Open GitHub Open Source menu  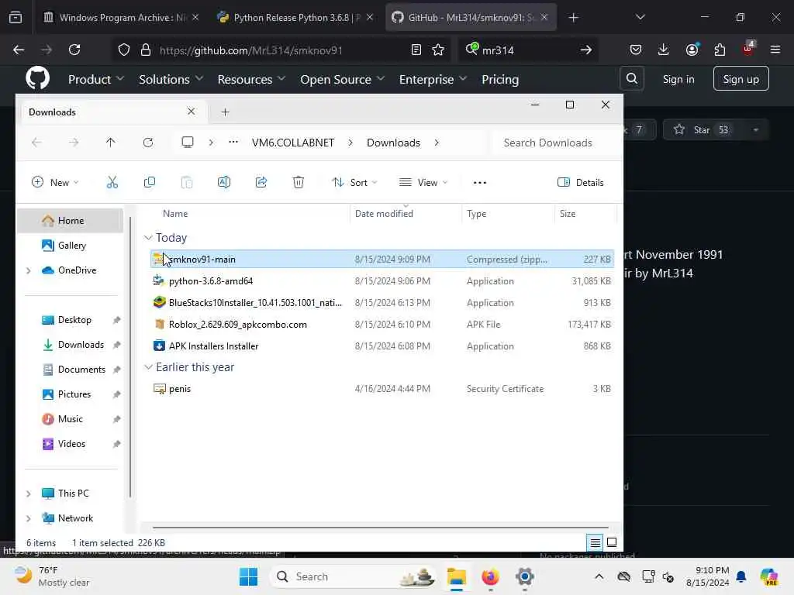(x=342, y=80)
